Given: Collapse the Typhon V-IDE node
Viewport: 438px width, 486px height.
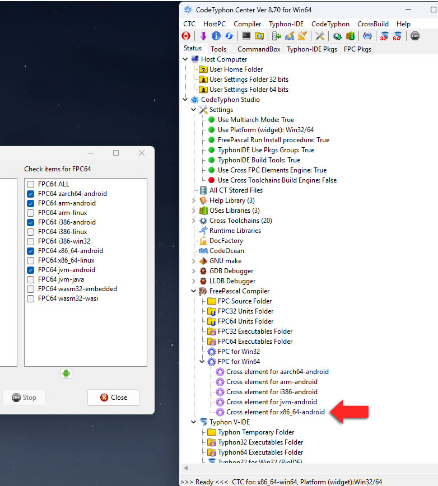Looking at the screenshot, I should click(x=194, y=422).
